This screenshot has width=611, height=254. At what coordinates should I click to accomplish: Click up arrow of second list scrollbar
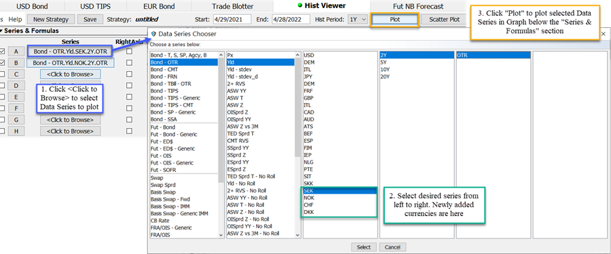click(x=298, y=55)
